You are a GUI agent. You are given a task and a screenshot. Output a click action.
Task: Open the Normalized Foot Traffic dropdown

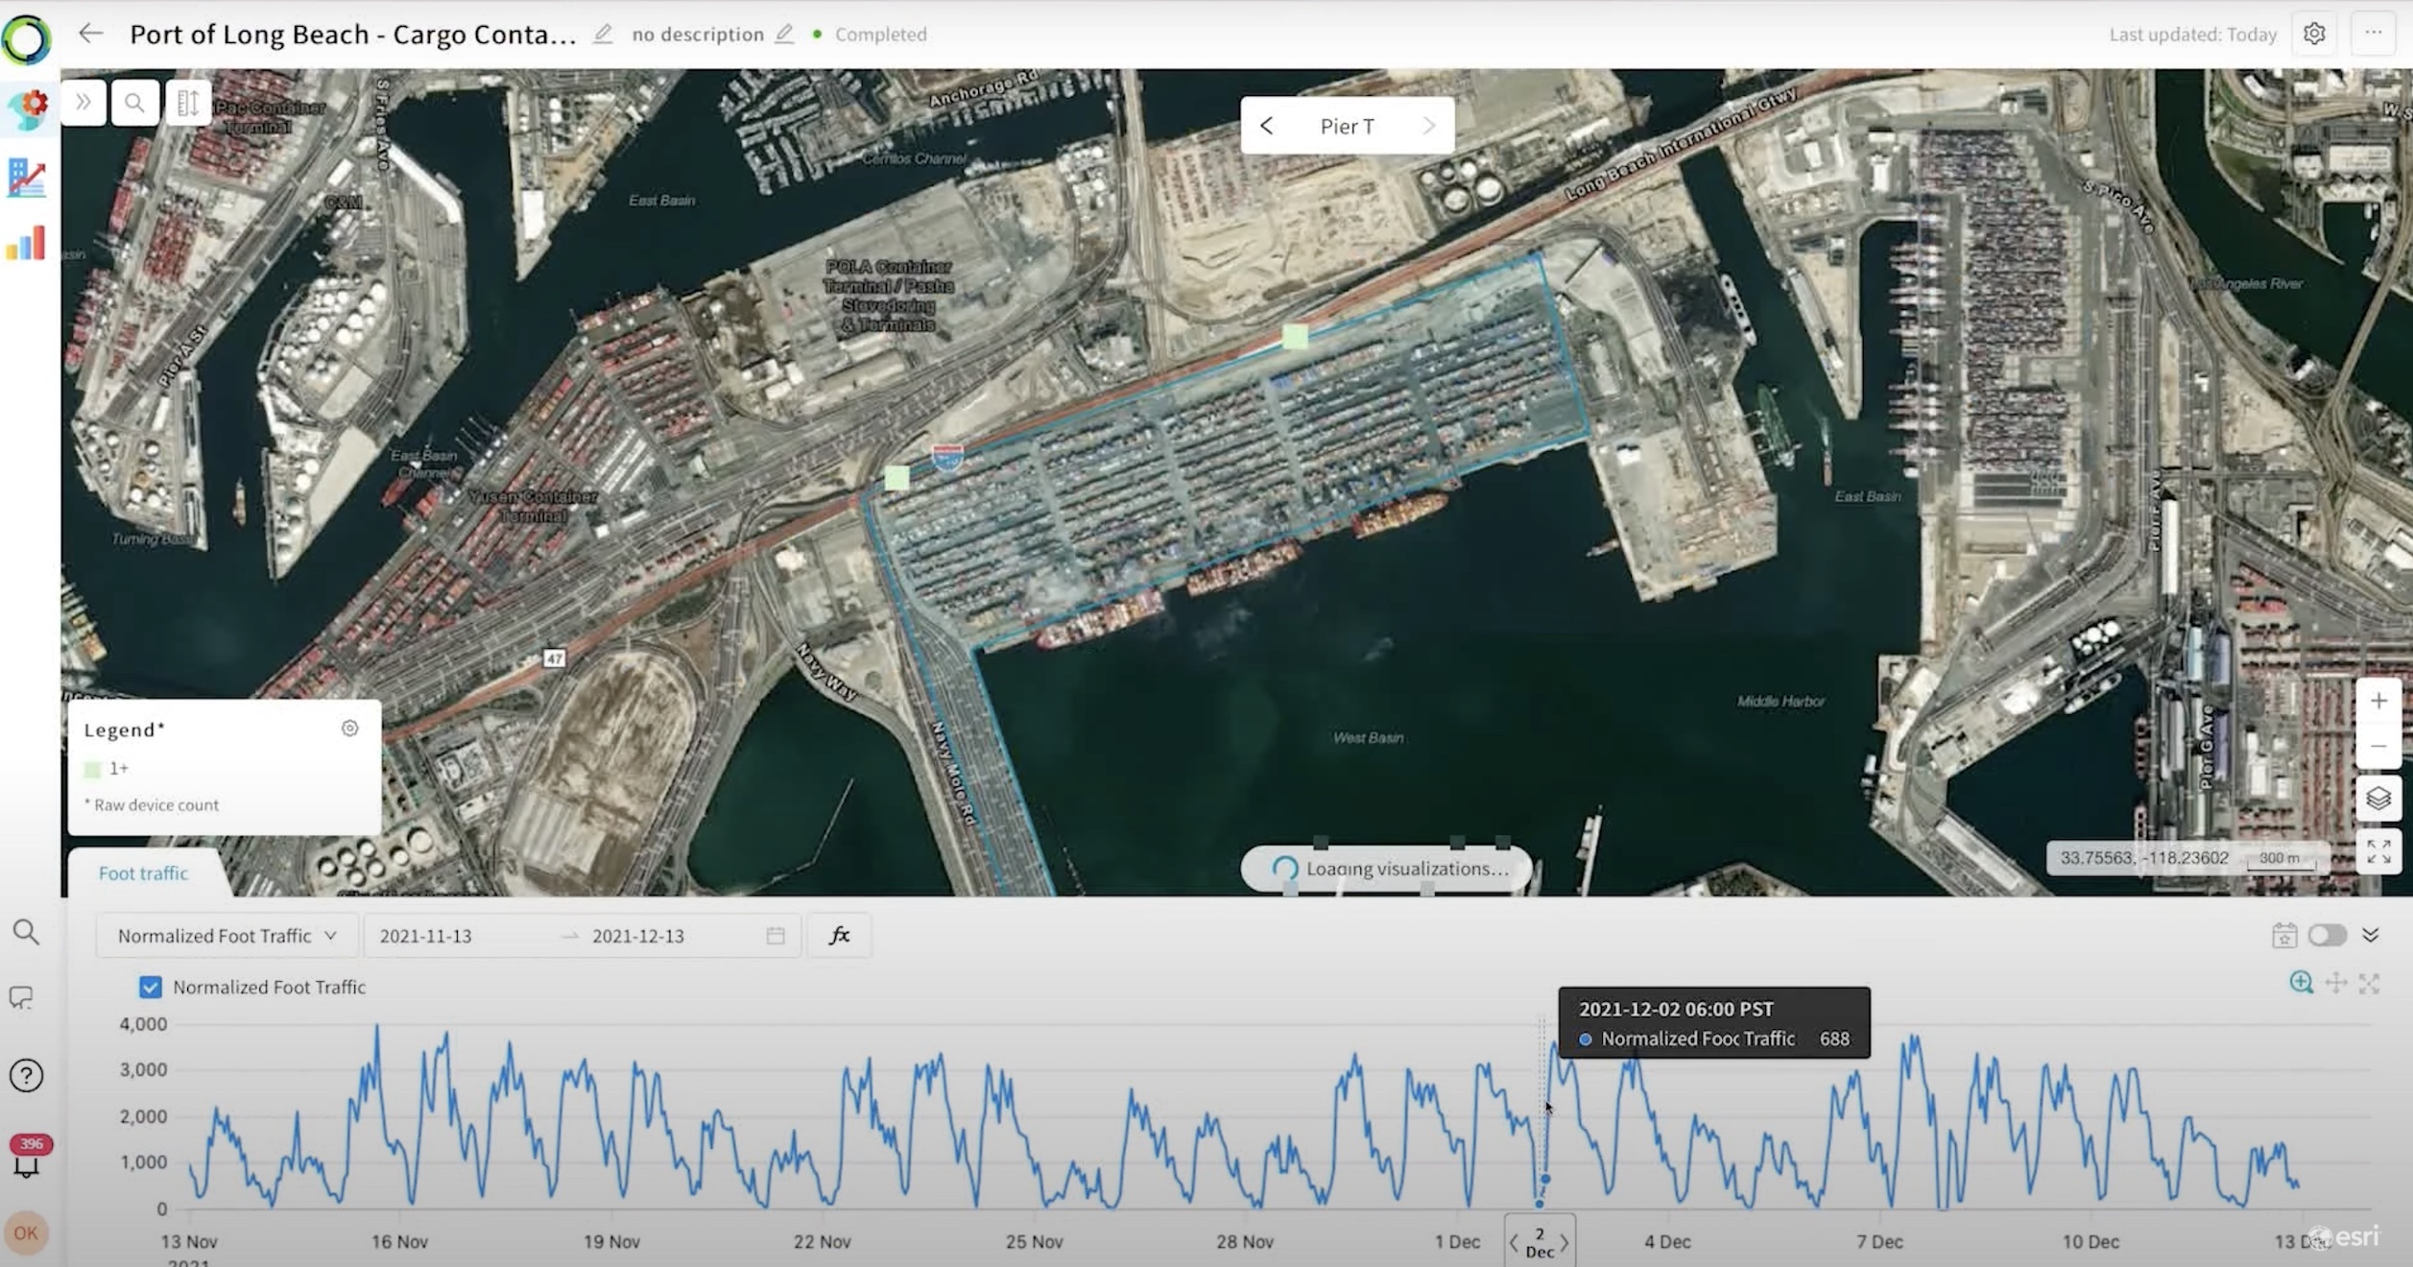point(227,936)
